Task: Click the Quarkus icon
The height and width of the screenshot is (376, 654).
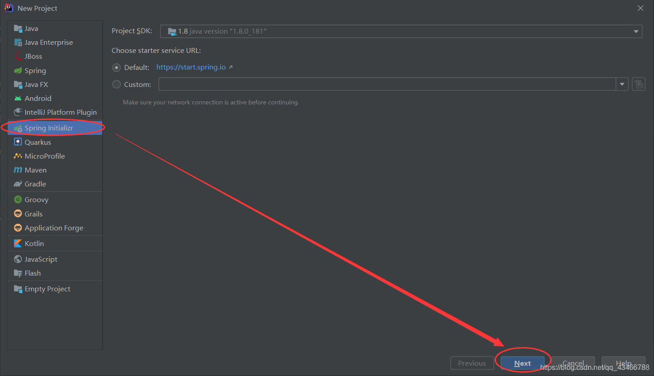Action: tap(18, 142)
